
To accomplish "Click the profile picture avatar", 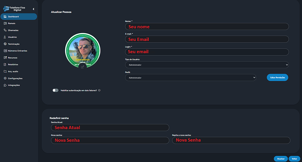I will click(83, 50).
